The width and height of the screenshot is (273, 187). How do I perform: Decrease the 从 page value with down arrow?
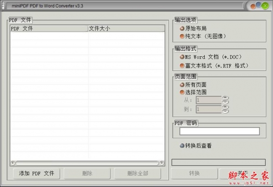tap(225, 102)
